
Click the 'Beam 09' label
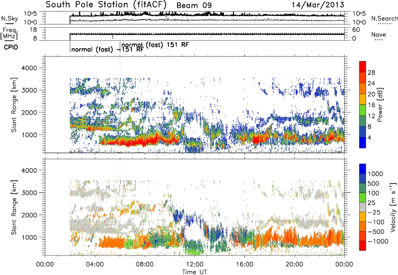click(x=194, y=5)
